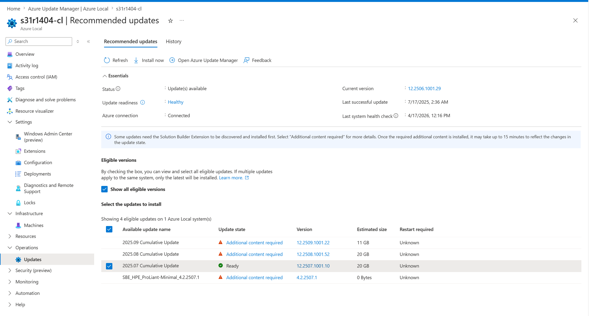The height and width of the screenshot is (316, 591).
Task: Click the Diagnose and solve problems icon
Action: [10, 100]
